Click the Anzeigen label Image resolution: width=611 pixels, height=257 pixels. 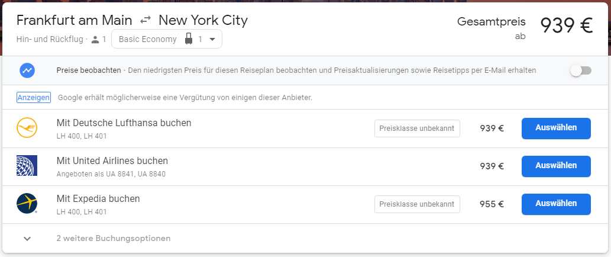click(34, 98)
